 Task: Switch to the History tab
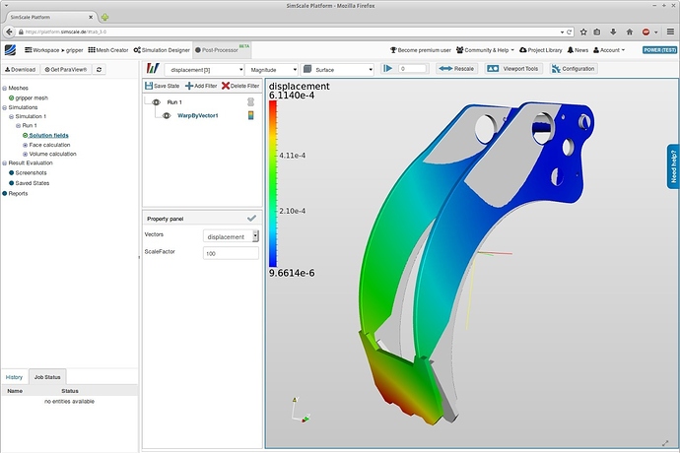(x=14, y=377)
